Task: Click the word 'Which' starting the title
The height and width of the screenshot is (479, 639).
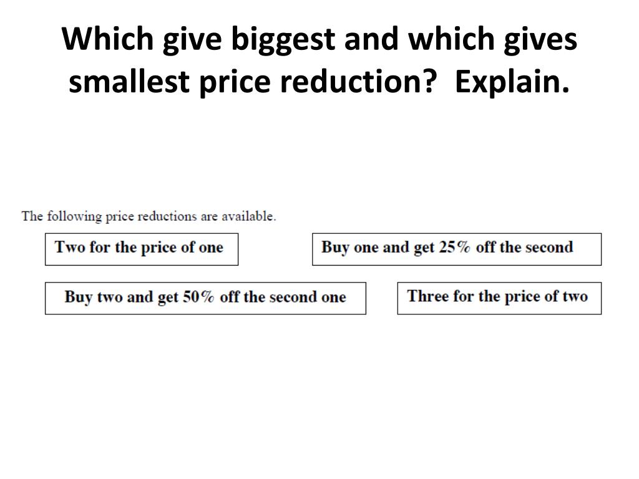Action: click(107, 39)
